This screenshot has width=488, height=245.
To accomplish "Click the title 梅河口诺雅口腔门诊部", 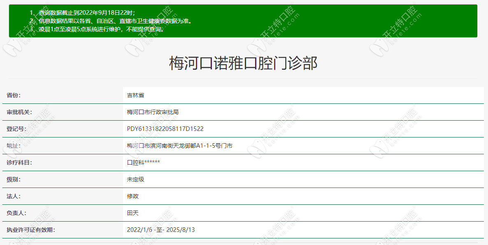I will point(243,63).
